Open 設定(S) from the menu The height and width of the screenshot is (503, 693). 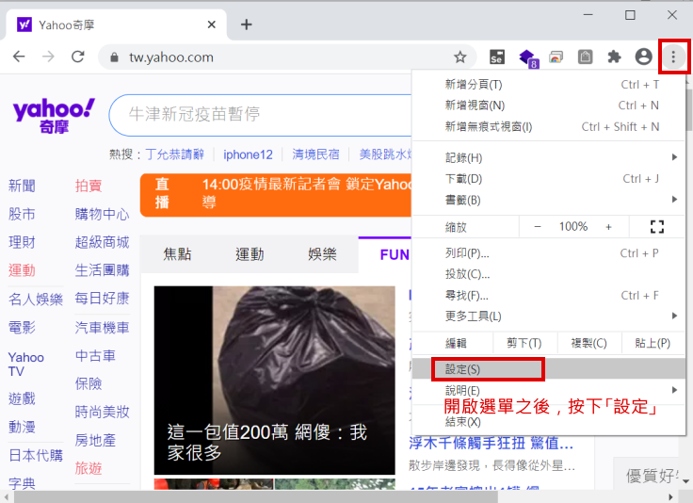click(549, 369)
